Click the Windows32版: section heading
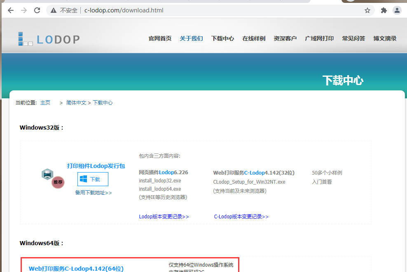This screenshot has height=272, width=407. tap(42, 128)
